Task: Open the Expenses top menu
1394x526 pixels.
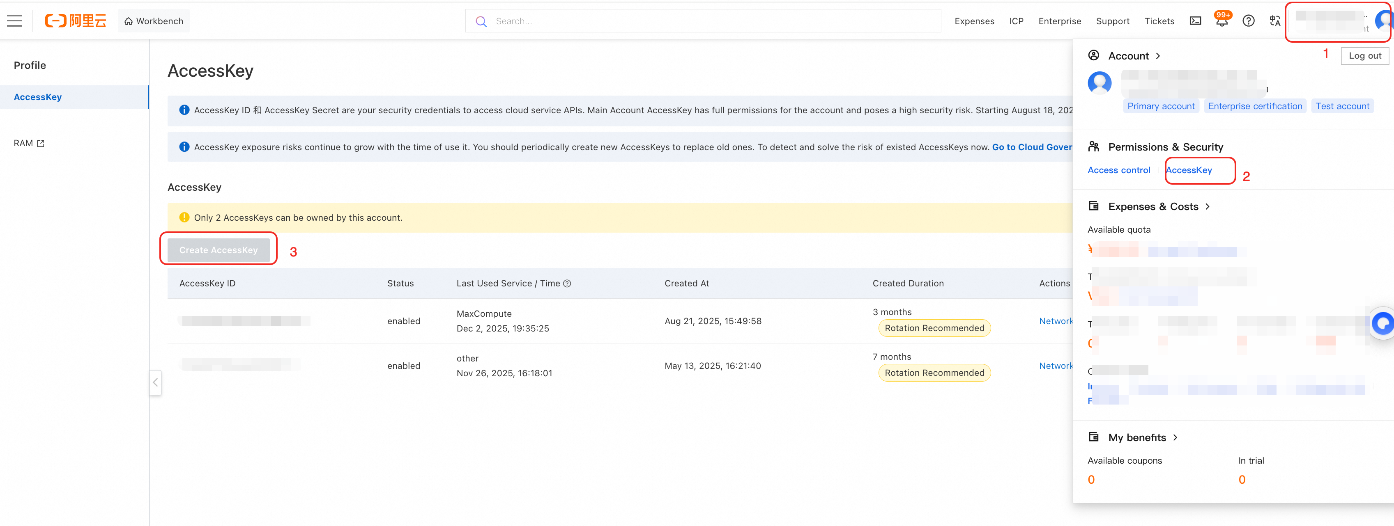Action: click(974, 21)
